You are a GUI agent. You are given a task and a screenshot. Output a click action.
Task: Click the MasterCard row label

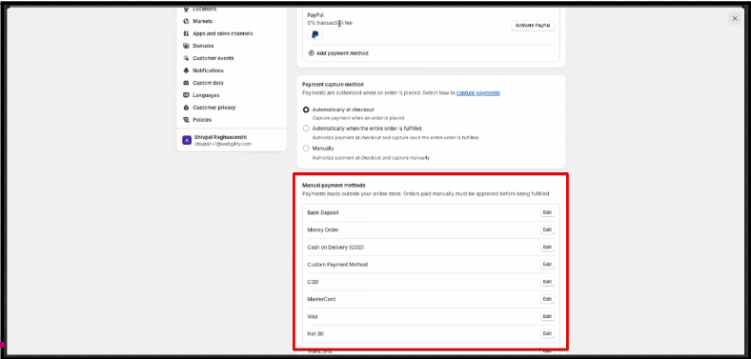321,299
